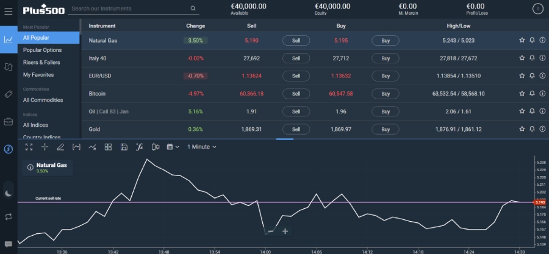549x254 pixels.
Task: Buy EUR/USD
Action: coord(386,76)
